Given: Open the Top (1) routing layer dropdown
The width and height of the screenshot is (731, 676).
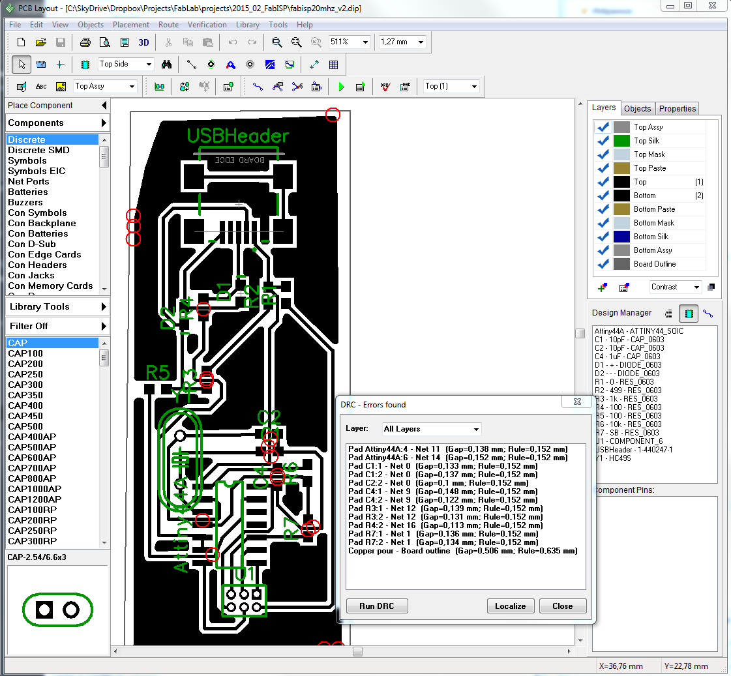Looking at the screenshot, I should (x=474, y=86).
